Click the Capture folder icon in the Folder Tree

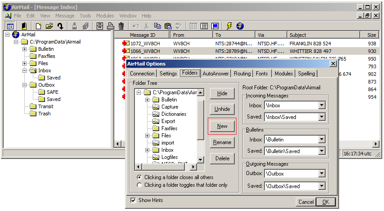[156, 107]
